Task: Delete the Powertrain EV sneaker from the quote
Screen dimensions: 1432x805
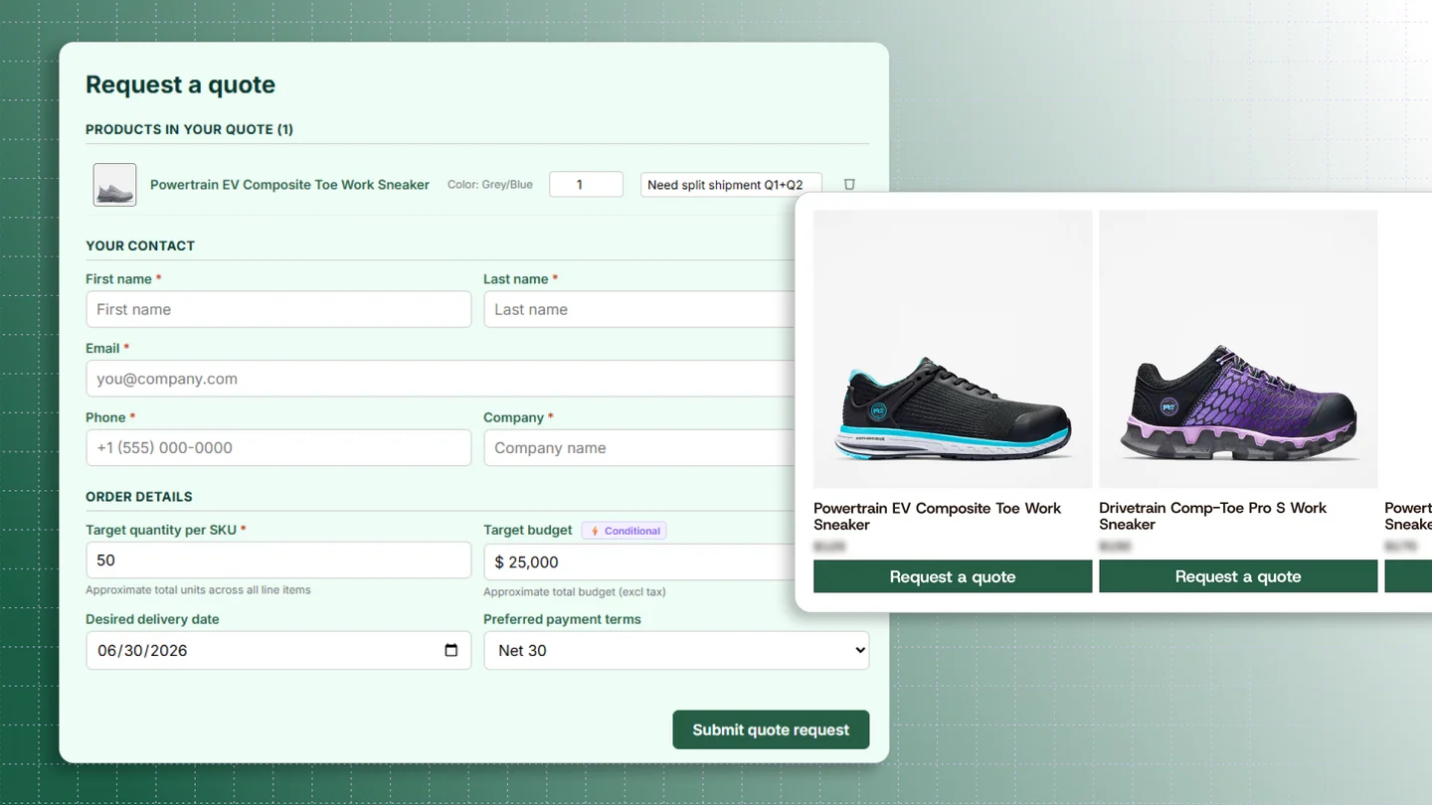Action: pos(849,184)
